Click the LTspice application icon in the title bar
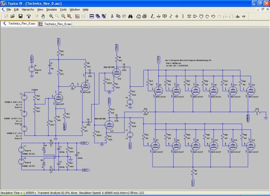 3,3
